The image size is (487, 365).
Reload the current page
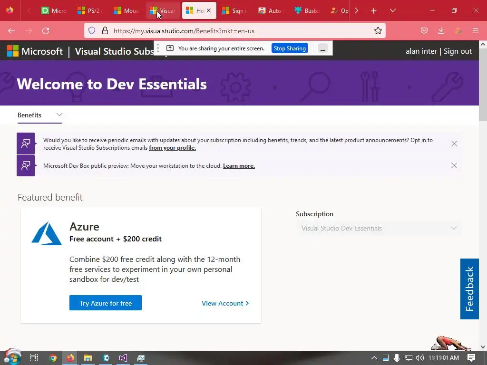point(46,31)
